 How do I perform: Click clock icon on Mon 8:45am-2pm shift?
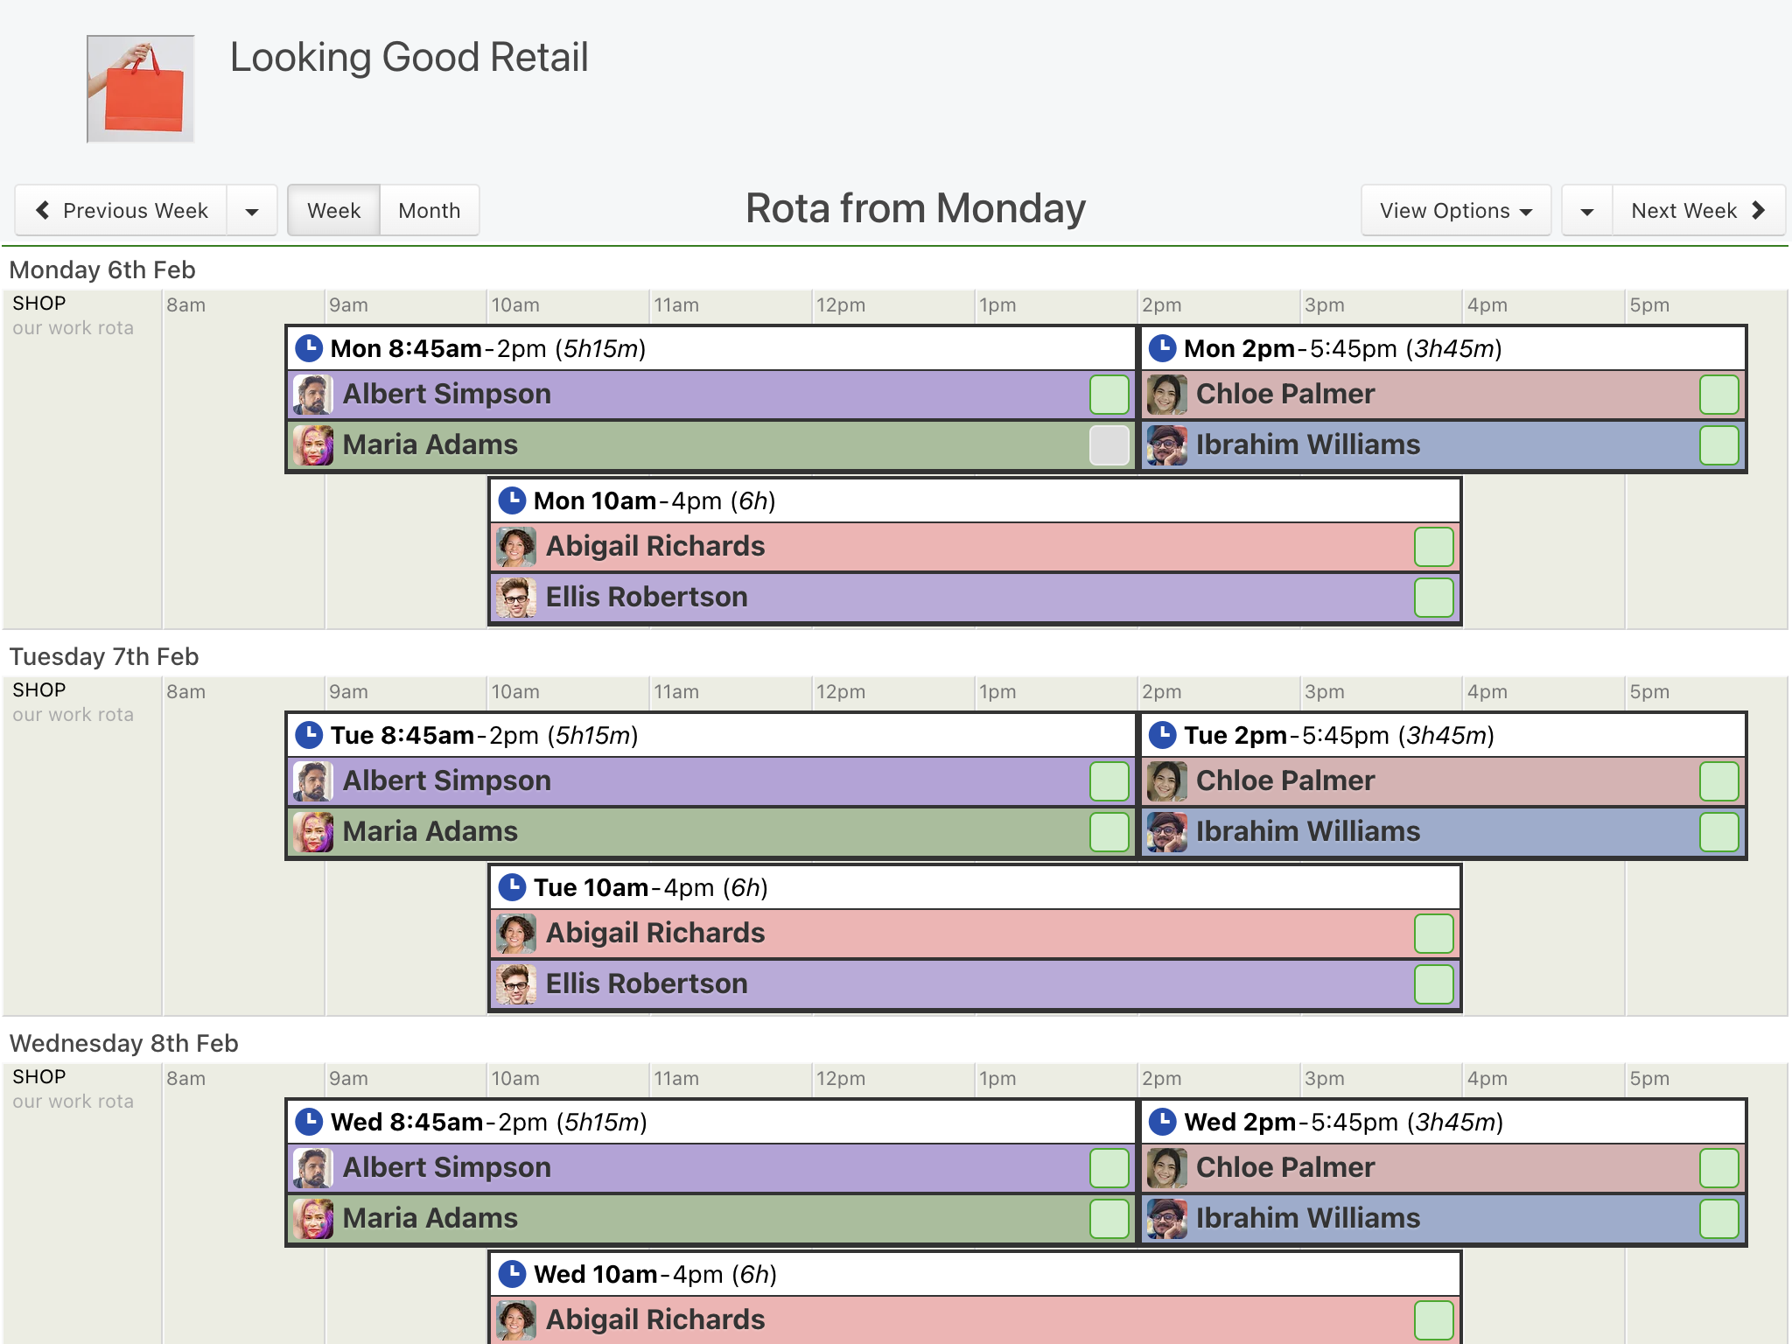tap(309, 348)
